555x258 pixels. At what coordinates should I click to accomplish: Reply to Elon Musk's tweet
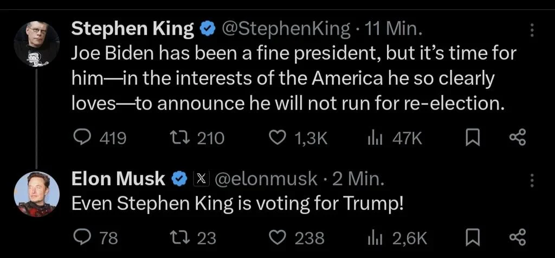tap(81, 237)
